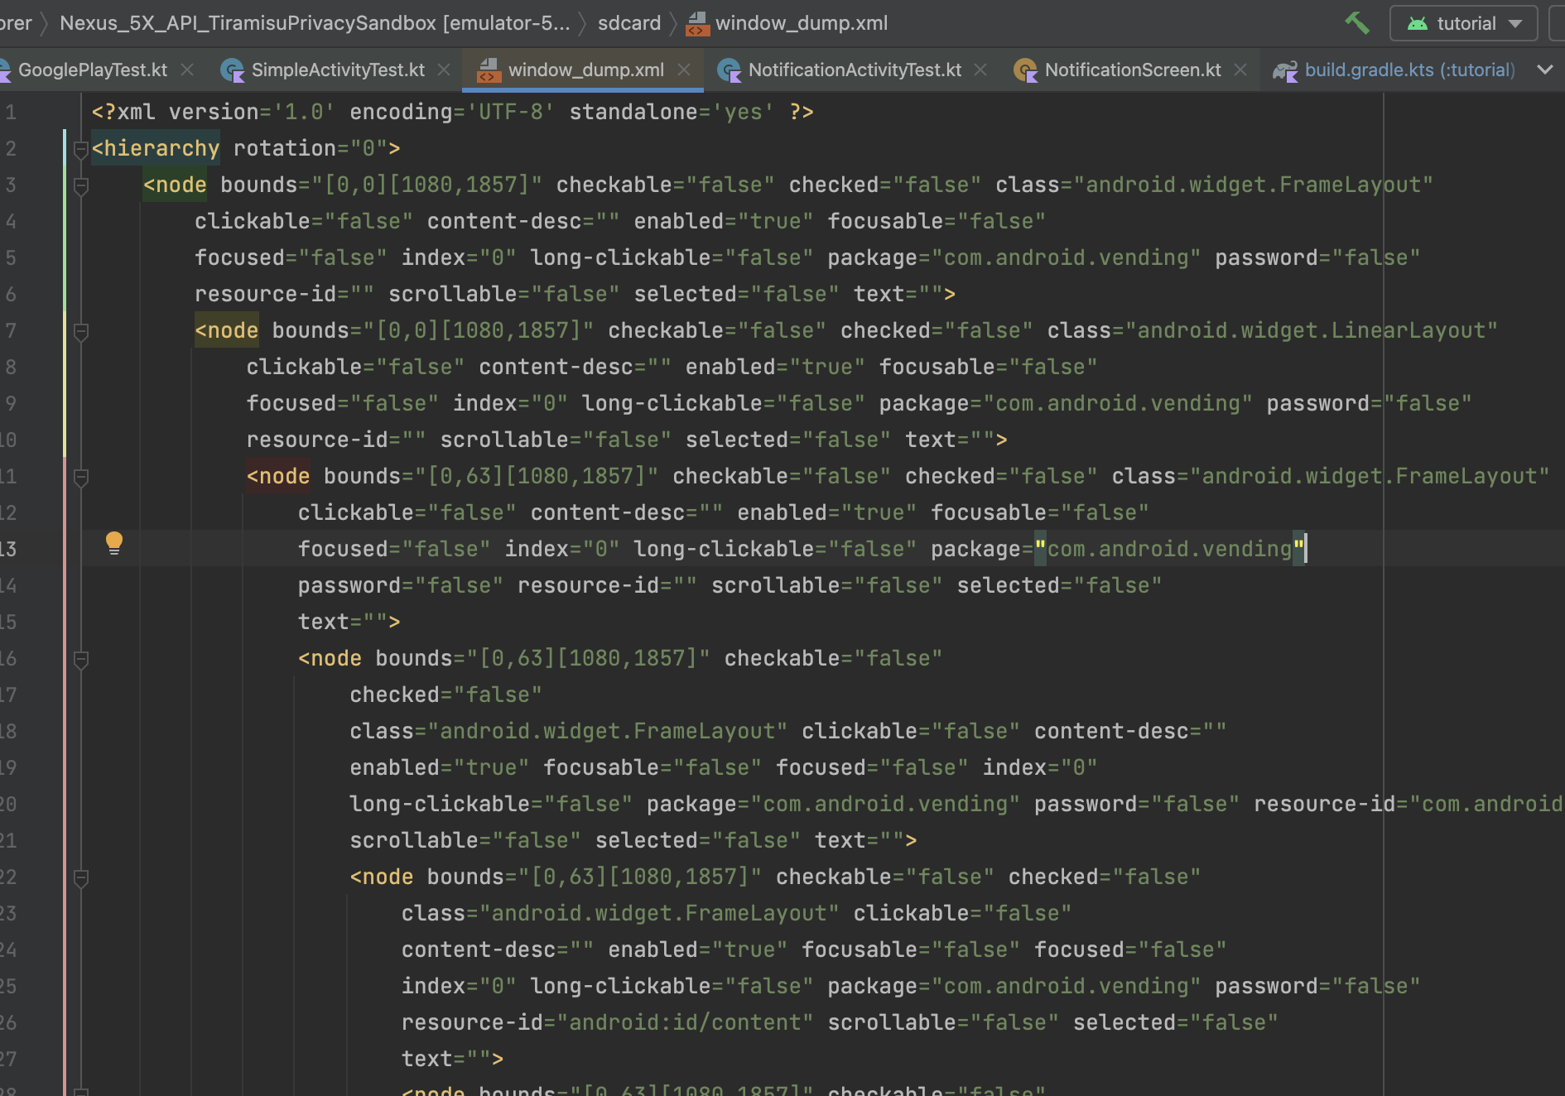Image resolution: width=1565 pixels, height=1096 pixels.
Task: Click checked="false" on line 17
Action: pyautogui.click(x=445, y=695)
